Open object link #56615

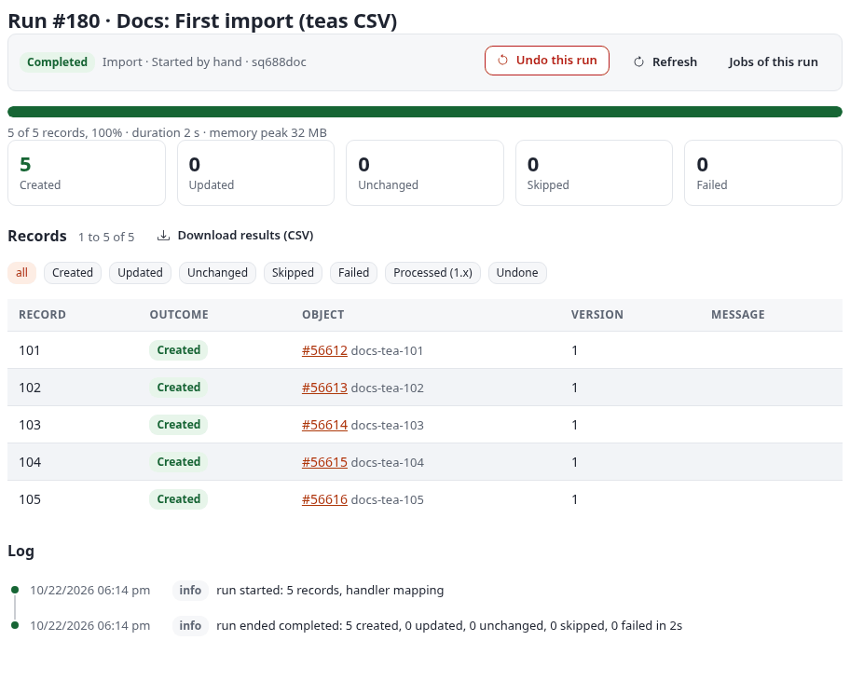pos(324,463)
